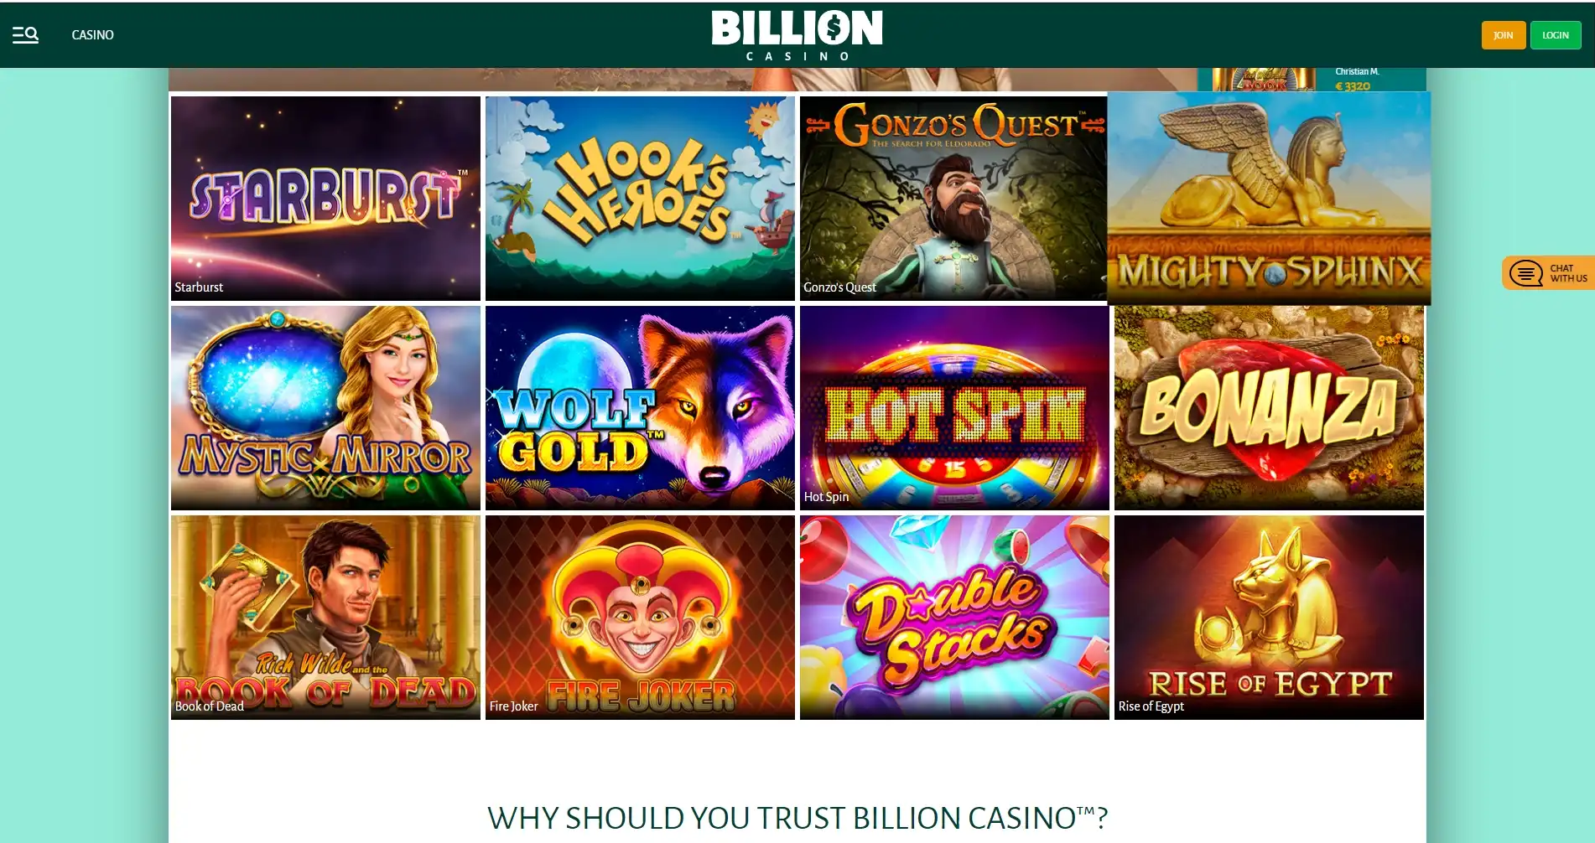Open the Double Stacks game tile

pyautogui.click(x=954, y=617)
